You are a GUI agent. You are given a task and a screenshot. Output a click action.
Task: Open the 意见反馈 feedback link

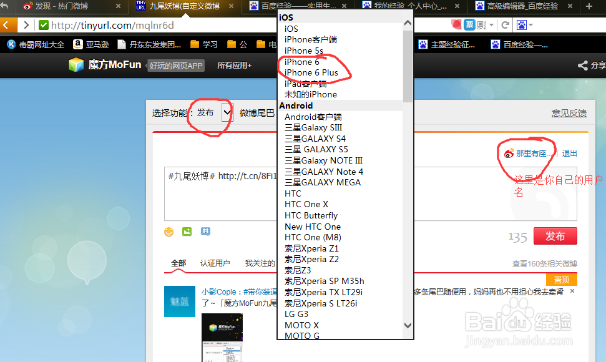[x=569, y=113]
